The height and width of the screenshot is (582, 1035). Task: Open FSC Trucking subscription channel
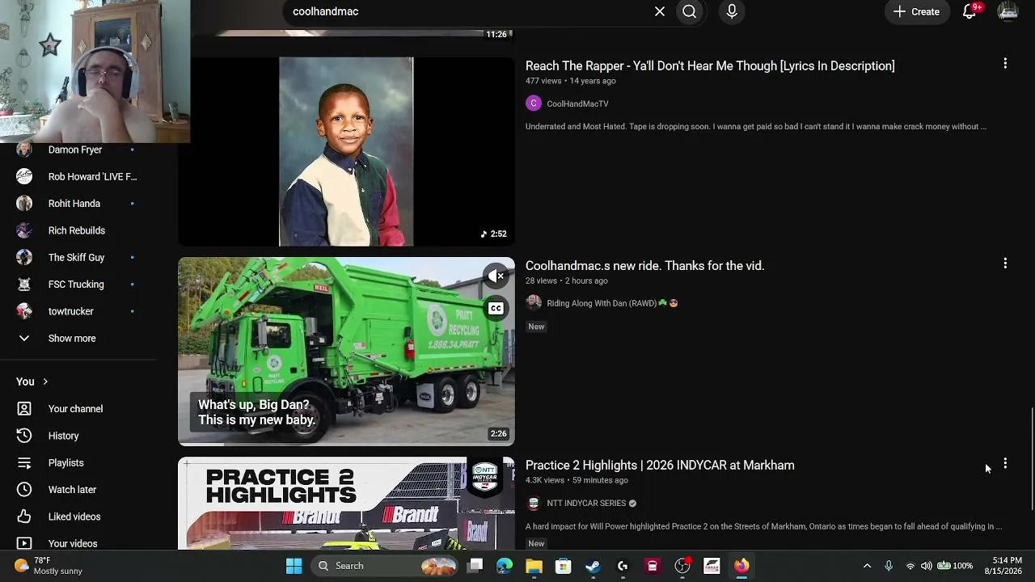pos(78,285)
